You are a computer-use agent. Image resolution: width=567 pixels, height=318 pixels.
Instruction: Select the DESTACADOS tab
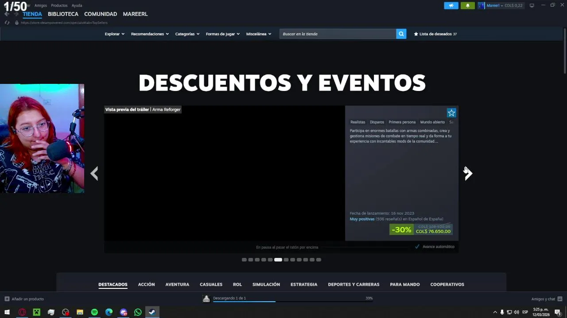pos(113,284)
